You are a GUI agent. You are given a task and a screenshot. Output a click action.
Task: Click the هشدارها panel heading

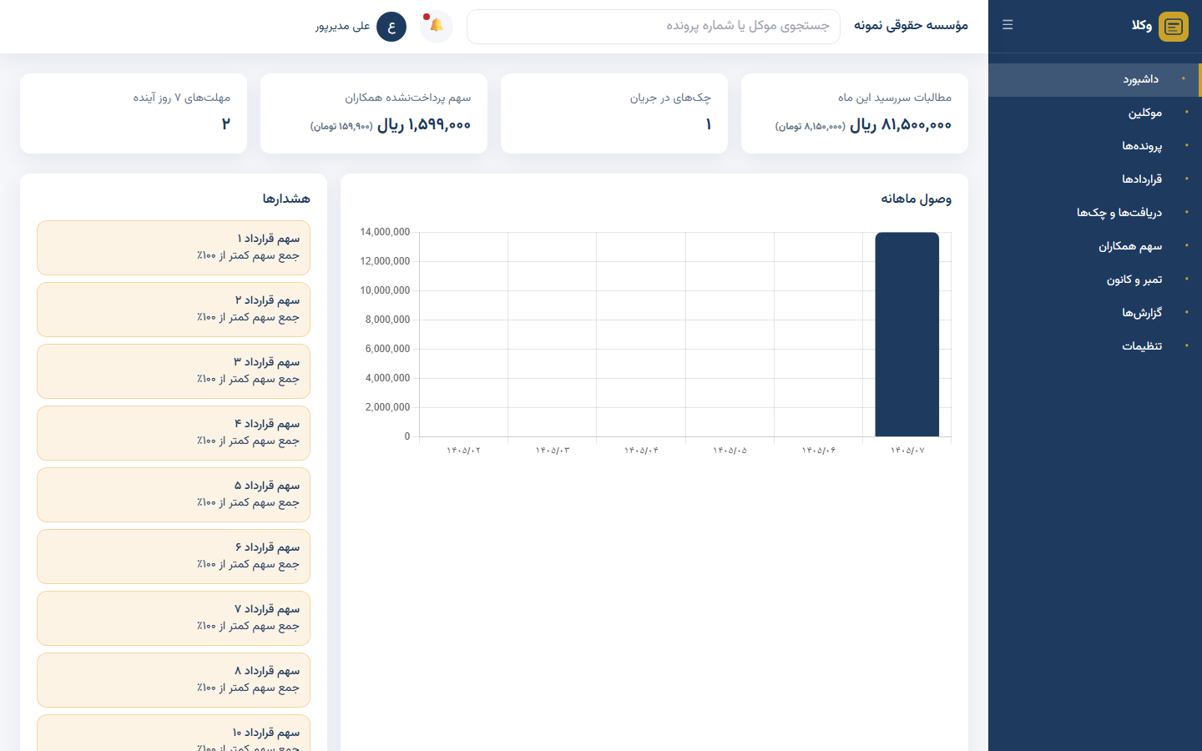tap(286, 199)
